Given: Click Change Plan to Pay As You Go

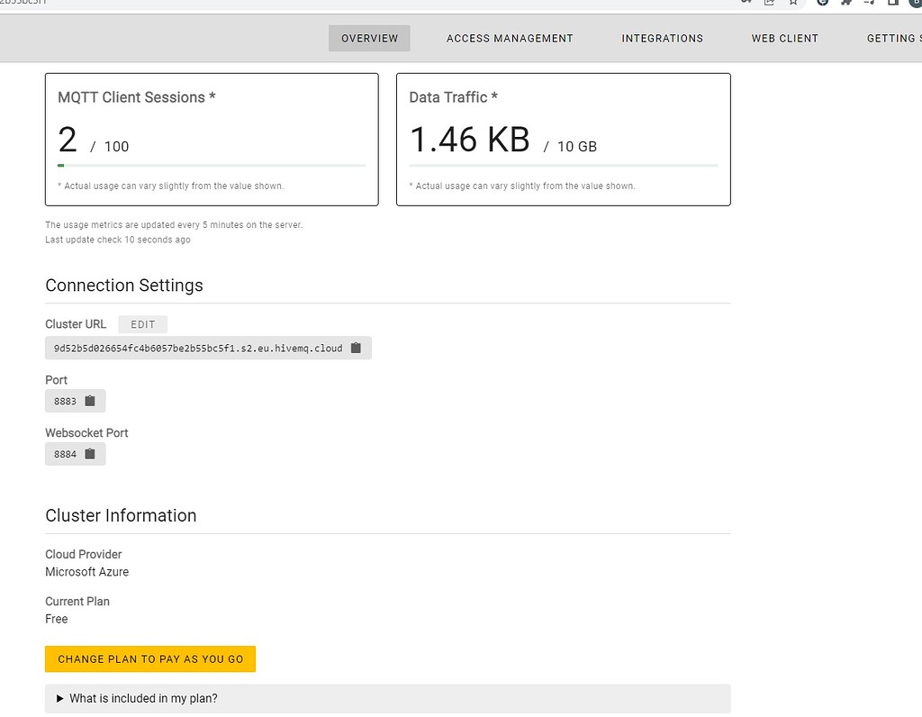Looking at the screenshot, I should tap(150, 658).
